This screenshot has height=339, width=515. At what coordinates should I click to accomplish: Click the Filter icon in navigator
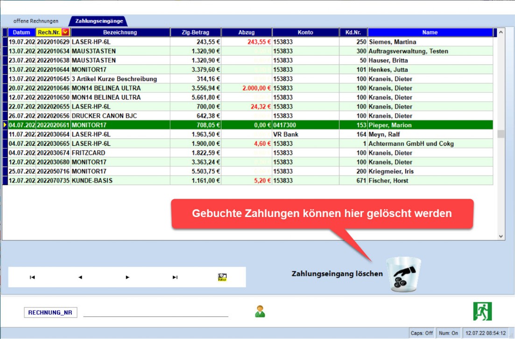coord(222,277)
